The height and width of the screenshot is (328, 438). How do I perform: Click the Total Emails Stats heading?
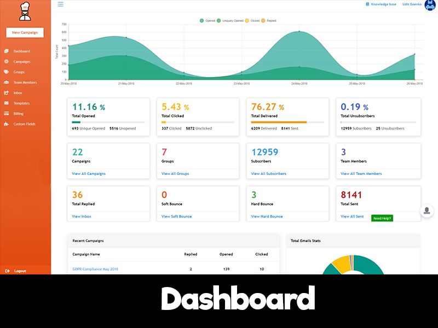coord(306,241)
